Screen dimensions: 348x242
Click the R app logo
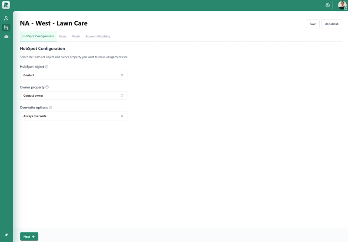click(x=6, y=5)
